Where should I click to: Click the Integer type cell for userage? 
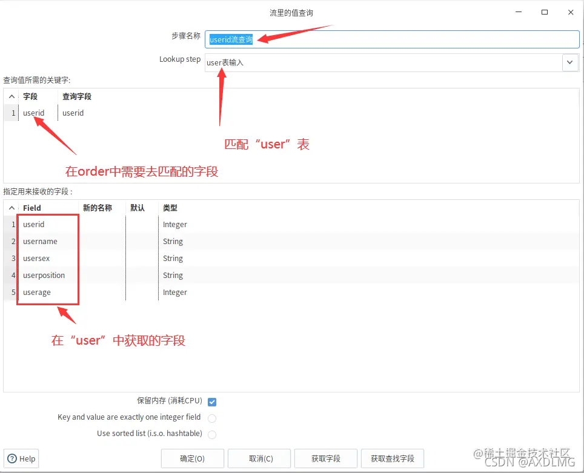[174, 293]
